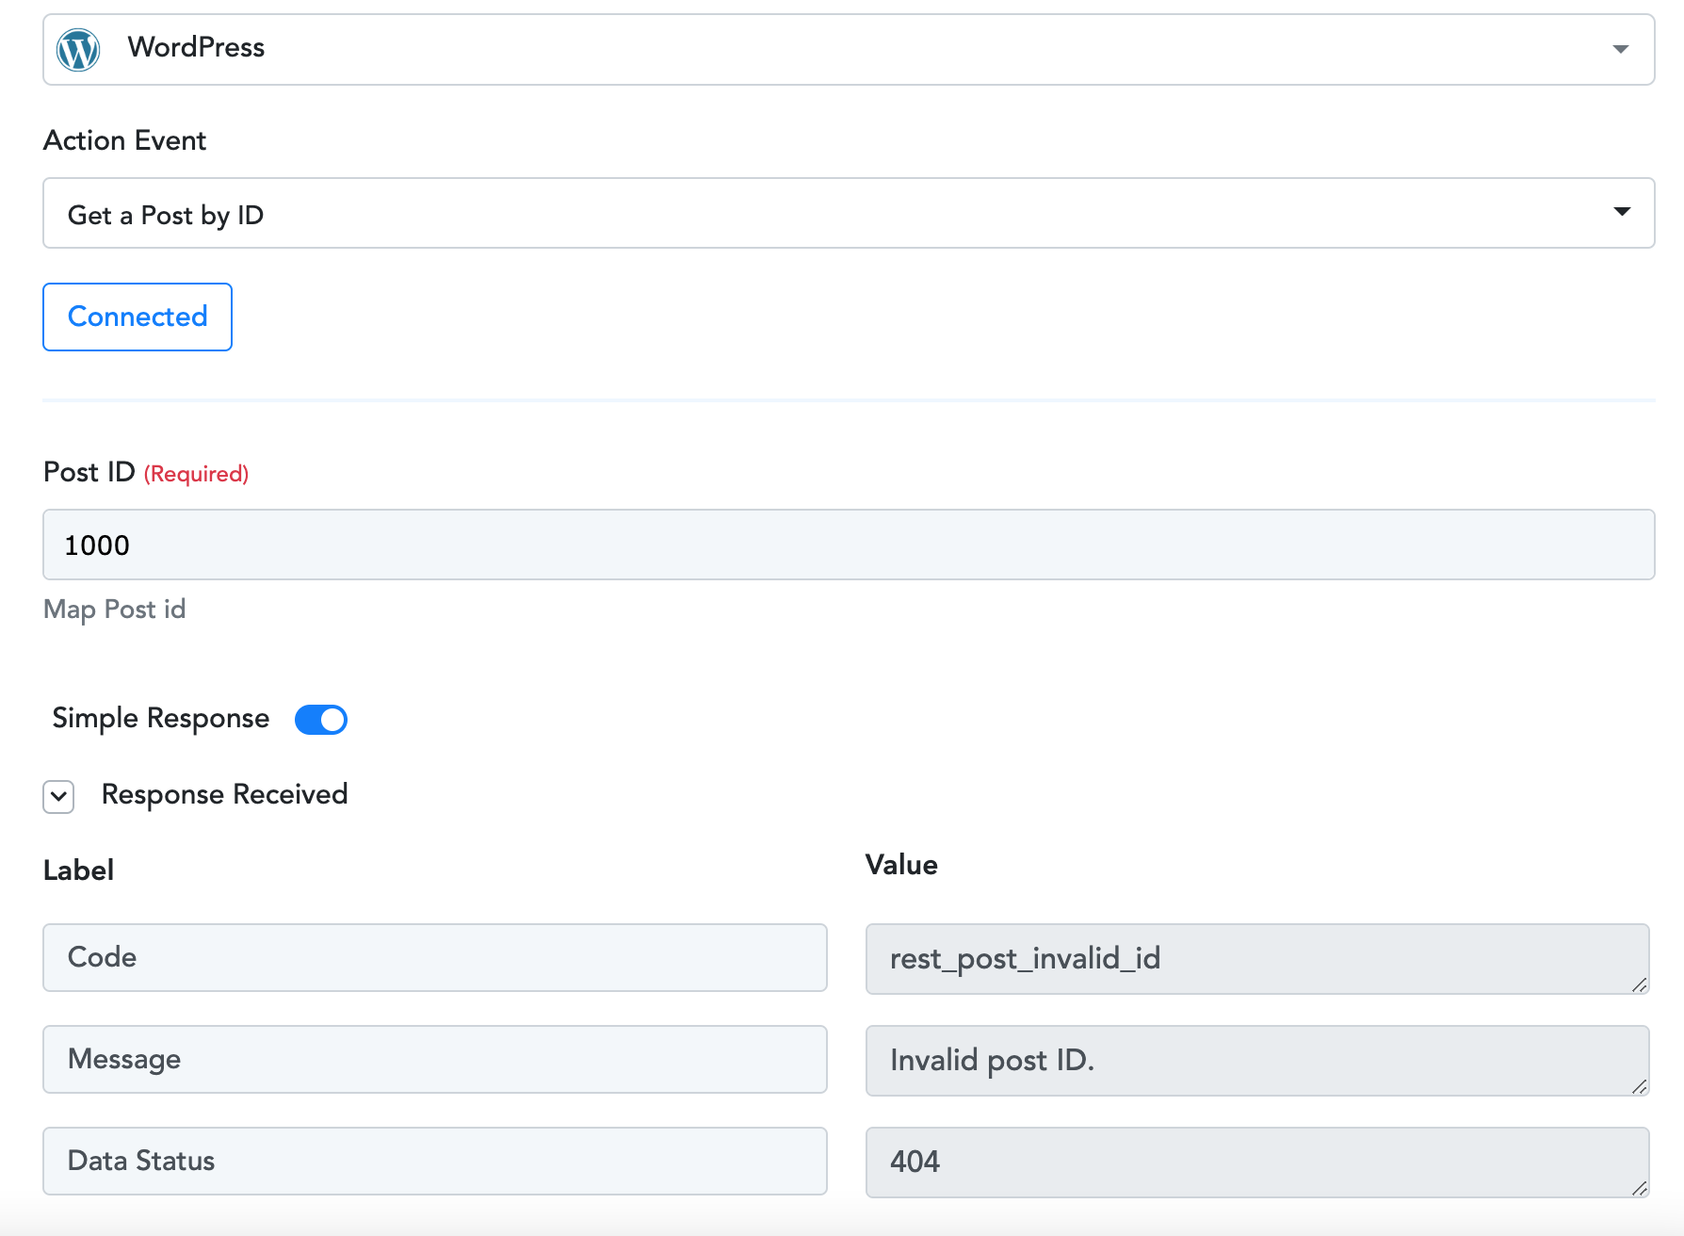Click the Label column header
Viewport: 1684px width, 1236px height.
coord(79,870)
